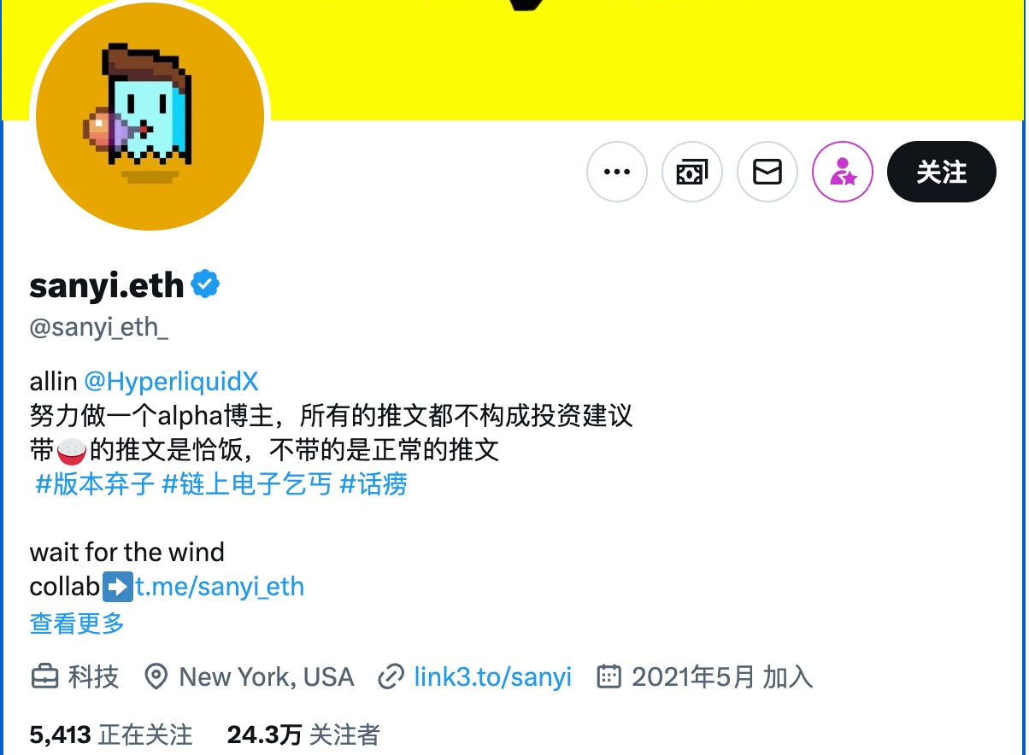View the 24.3万 关注者 followers list

pyautogui.click(x=303, y=735)
